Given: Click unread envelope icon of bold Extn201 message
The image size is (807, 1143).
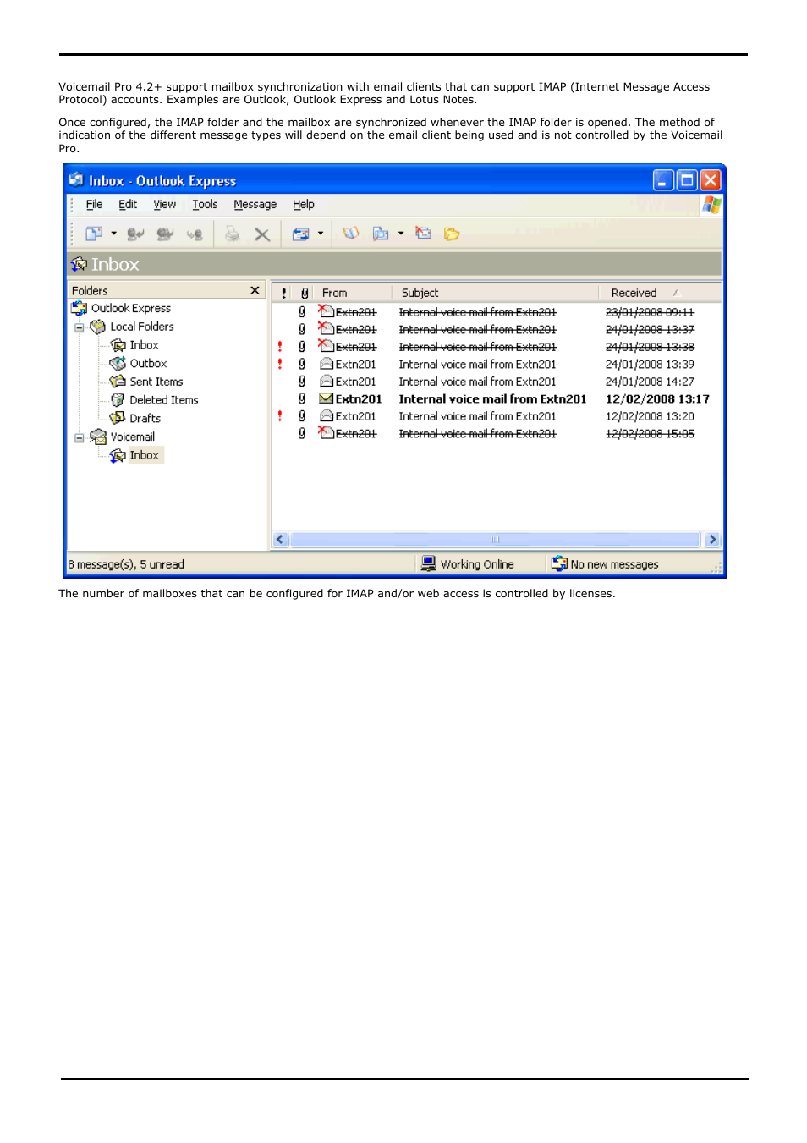Looking at the screenshot, I should pos(326,398).
